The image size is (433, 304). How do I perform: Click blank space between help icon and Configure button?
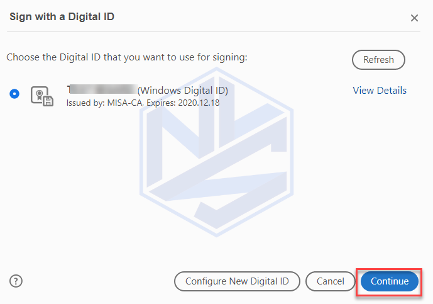[98, 281]
